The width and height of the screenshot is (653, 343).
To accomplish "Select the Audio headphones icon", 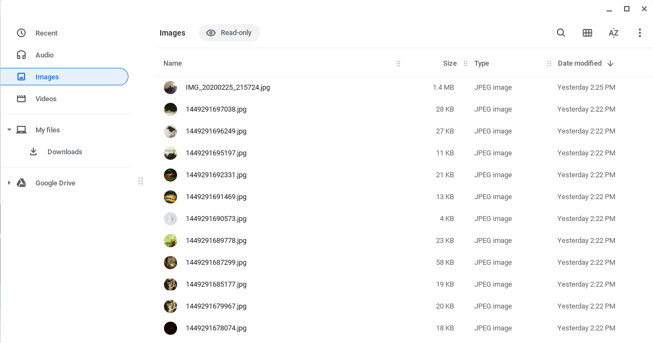I will (21, 55).
